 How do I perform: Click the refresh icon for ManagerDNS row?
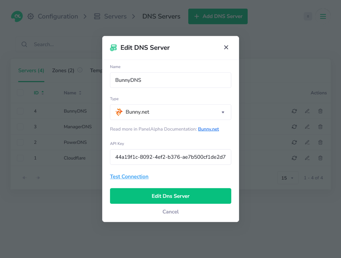(294, 127)
